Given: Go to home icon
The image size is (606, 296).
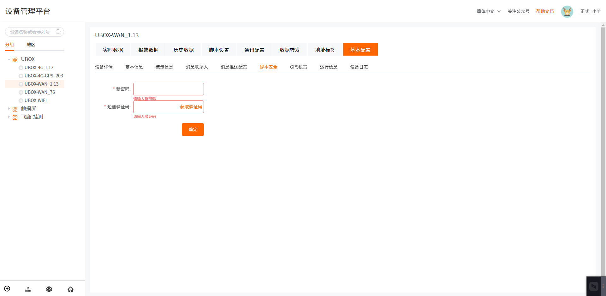Looking at the screenshot, I should point(71,289).
